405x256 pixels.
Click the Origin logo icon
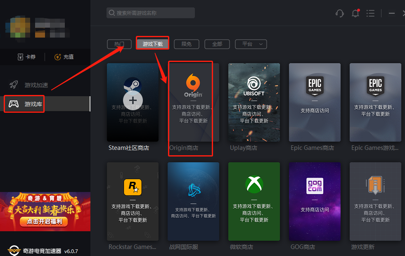pos(193,85)
